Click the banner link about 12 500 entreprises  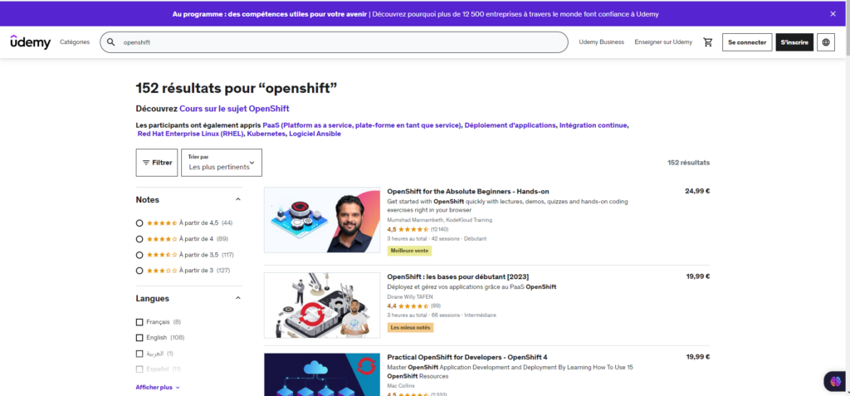click(x=515, y=14)
